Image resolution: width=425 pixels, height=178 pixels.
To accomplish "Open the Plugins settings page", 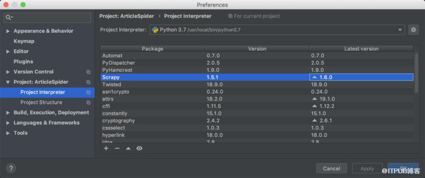I will click(23, 61).
